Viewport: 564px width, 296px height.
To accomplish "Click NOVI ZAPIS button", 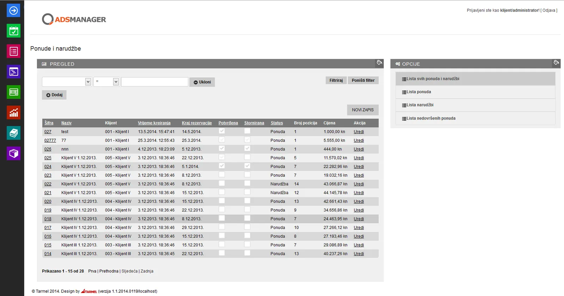I will point(363,110).
